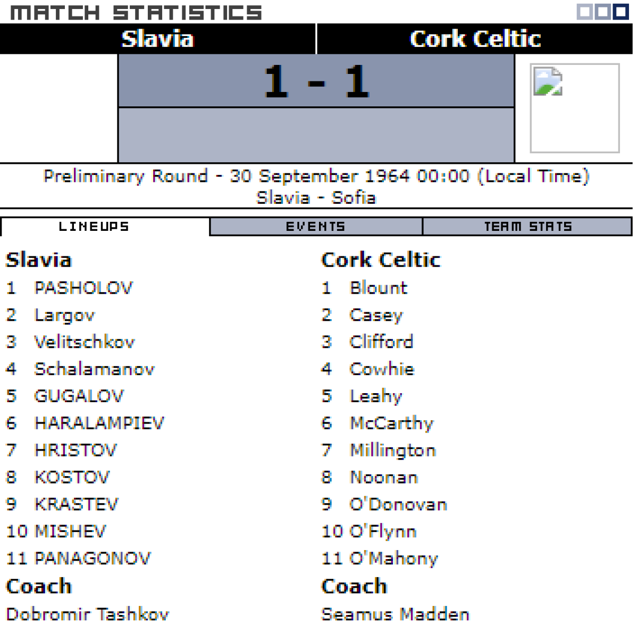Click the medium grey-blue square icon in header
Screen dimensions: 638x624
602,12
